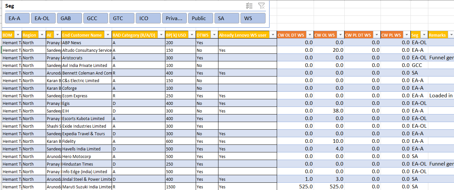Toggle multi-select in the Seg slicer
454x190 pixels.
tap(249, 6)
